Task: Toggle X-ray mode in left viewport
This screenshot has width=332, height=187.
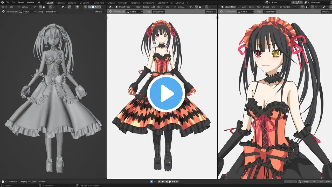Action: click(85, 7)
